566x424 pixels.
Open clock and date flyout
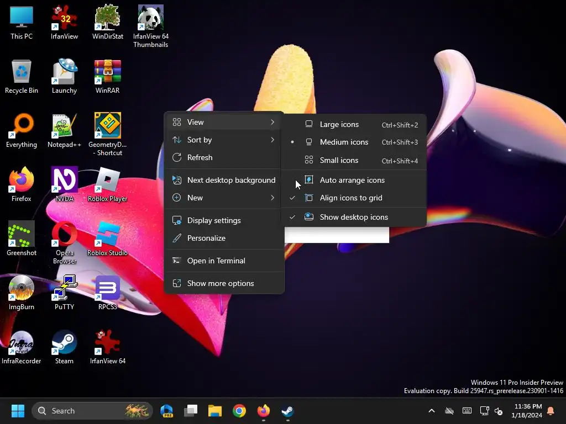point(526,411)
